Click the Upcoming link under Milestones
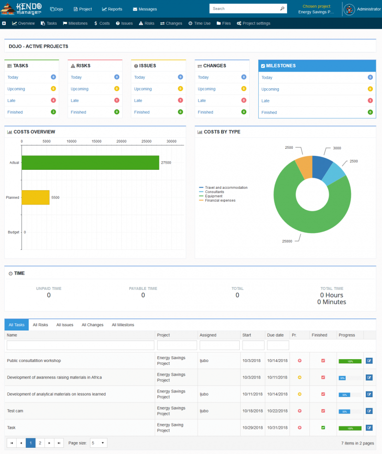The image size is (382, 454). point(270,89)
